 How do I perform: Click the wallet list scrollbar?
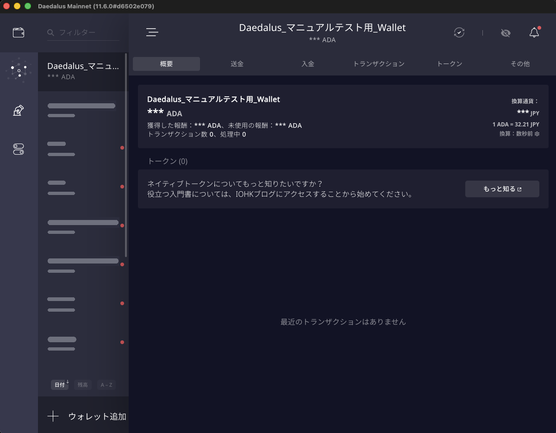[x=126, y=156]
